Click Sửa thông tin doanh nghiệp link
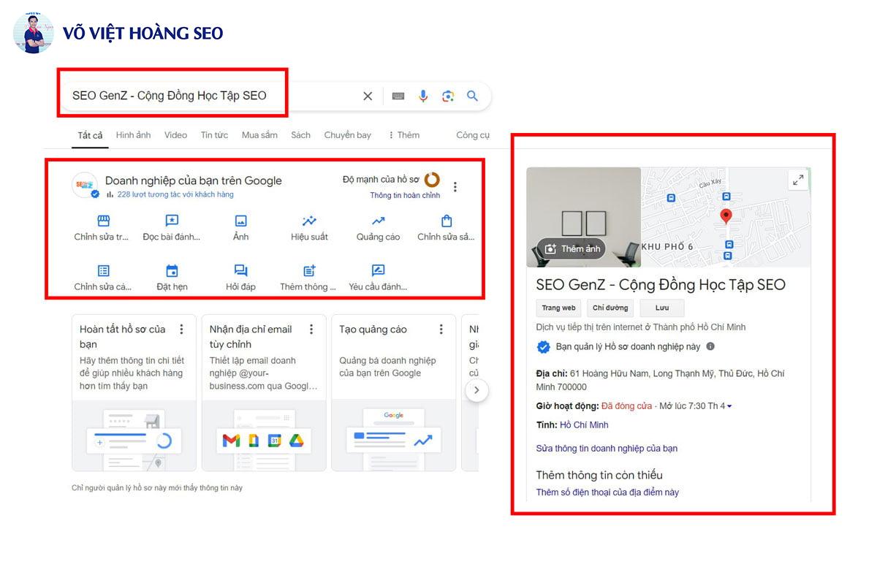Viewport: 877px width, 575px height. [607, 449]
